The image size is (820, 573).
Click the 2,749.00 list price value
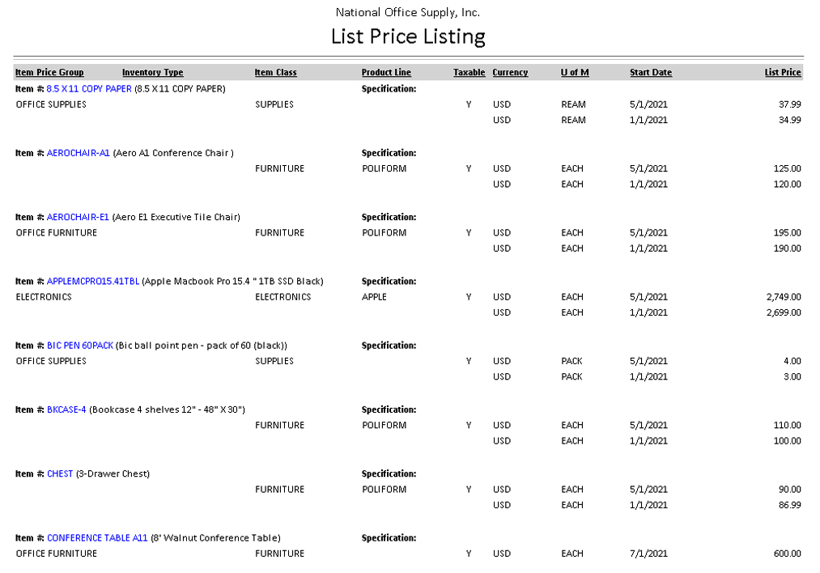coord(783,297)
